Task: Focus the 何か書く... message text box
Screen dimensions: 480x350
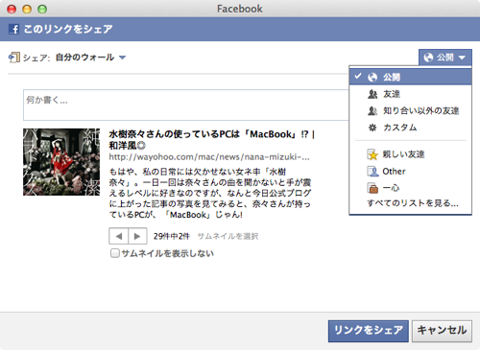Action: tap(186, 105)
